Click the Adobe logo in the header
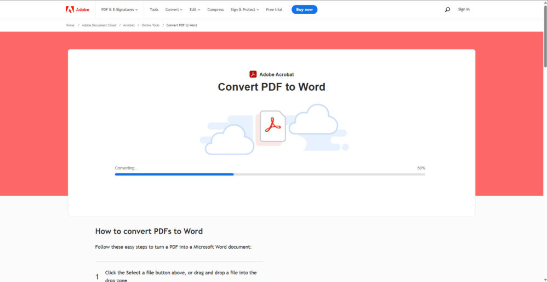Screen dimensions: 548x282 tap(77, 9)
